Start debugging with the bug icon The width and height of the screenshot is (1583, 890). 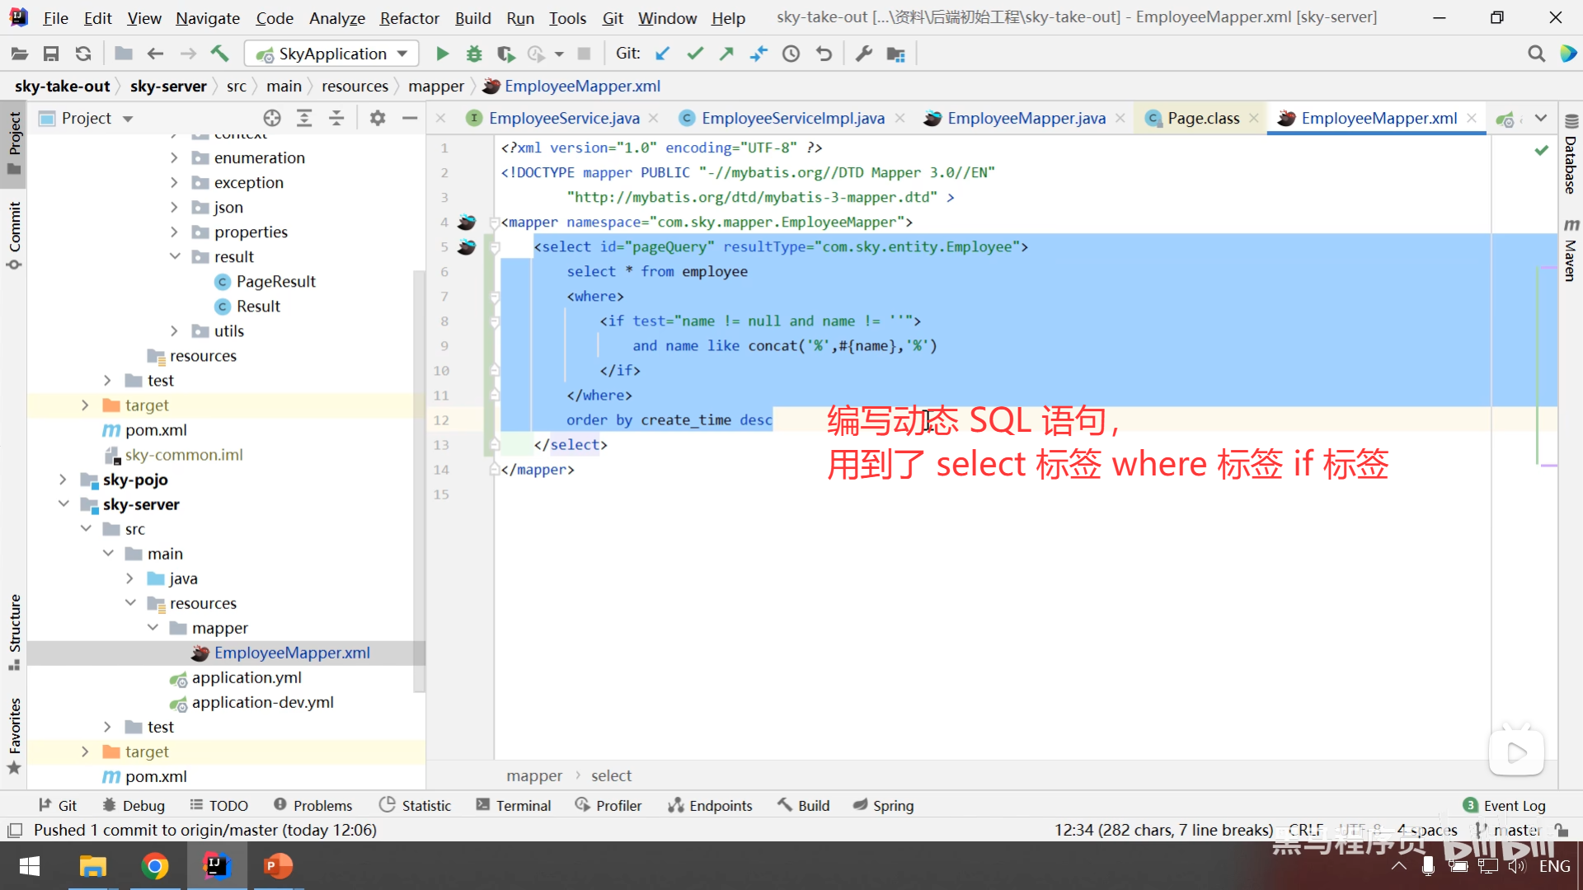474,54
